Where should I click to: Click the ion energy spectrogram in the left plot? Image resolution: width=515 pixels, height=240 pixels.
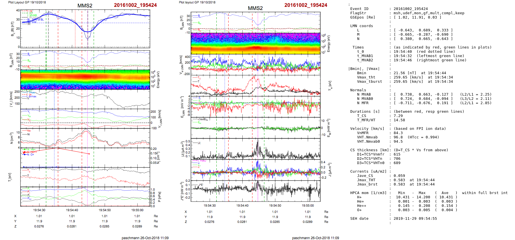pyautogui.click(x=85, y=80)
